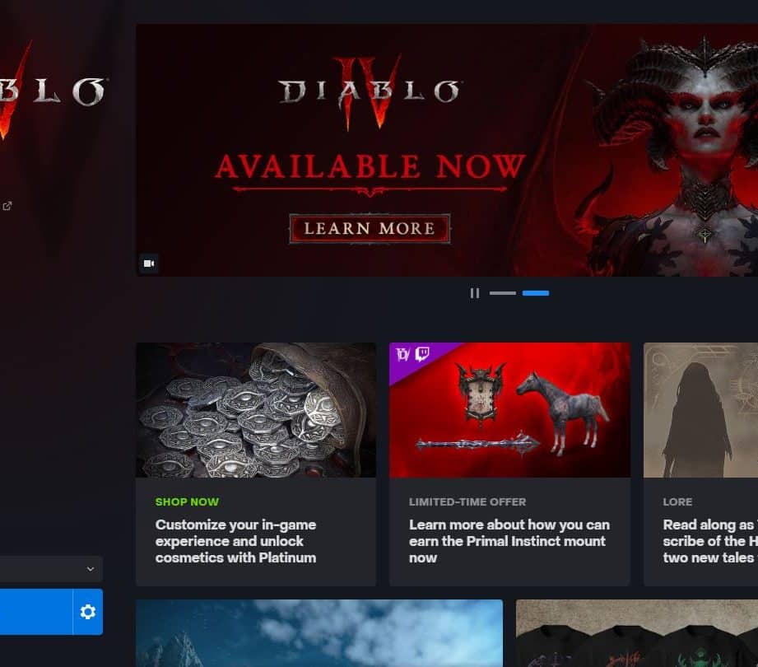Click the blue Play button

(36, 612)
